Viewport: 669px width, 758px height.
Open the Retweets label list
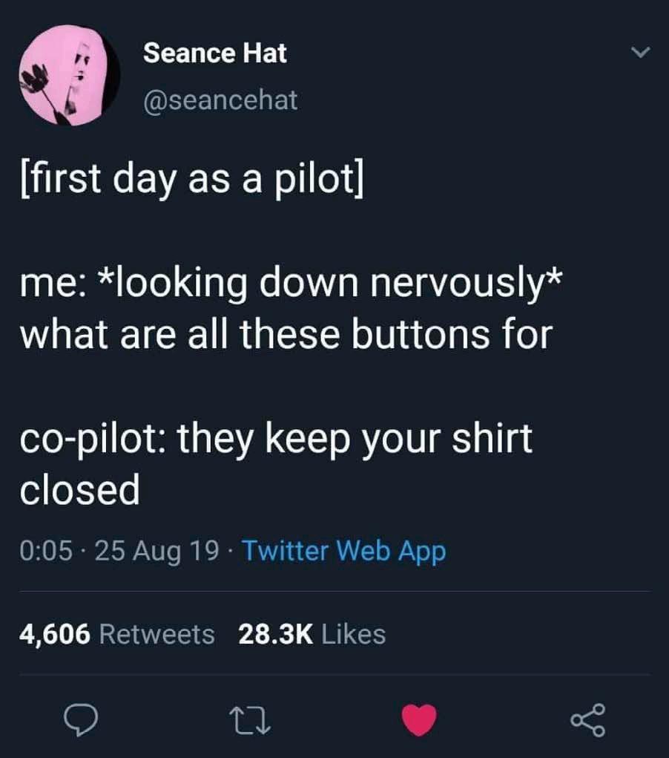pos(157,634)
